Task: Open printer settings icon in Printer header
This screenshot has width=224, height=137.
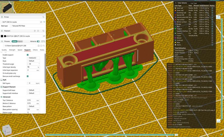Action: [x=43, y=17]
